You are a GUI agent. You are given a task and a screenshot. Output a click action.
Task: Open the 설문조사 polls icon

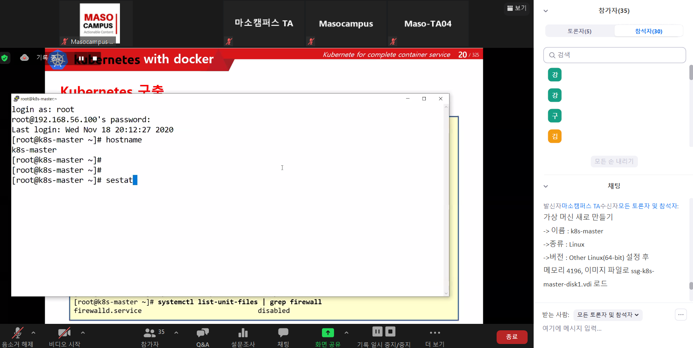pos(243,333)
